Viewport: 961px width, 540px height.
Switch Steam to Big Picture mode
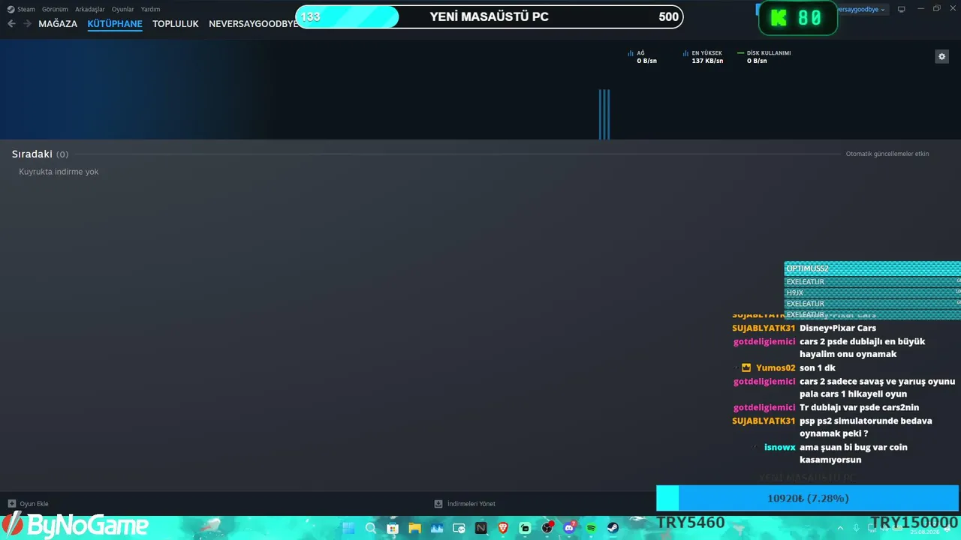click(902, 9)
